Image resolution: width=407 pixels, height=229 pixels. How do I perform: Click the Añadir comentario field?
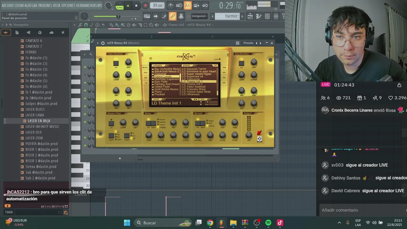click(363, 210)
